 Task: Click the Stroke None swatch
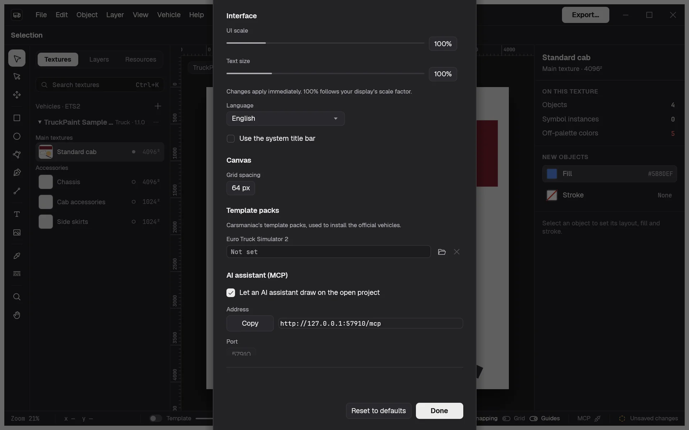(552, 195)
